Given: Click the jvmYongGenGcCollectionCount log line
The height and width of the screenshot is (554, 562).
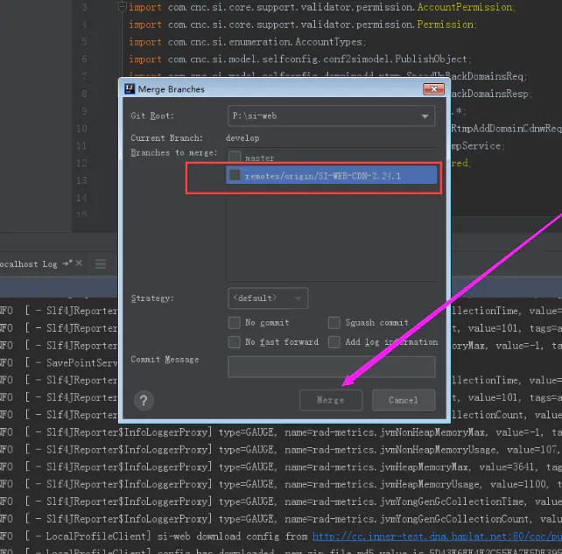Looking at the screenshot, I should coord(281,519).
